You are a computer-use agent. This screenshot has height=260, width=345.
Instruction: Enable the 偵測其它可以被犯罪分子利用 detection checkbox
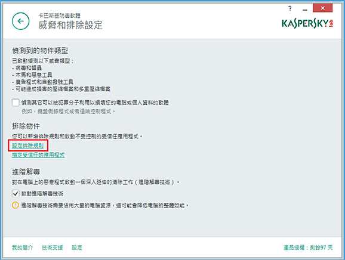[x=16, y=103]
